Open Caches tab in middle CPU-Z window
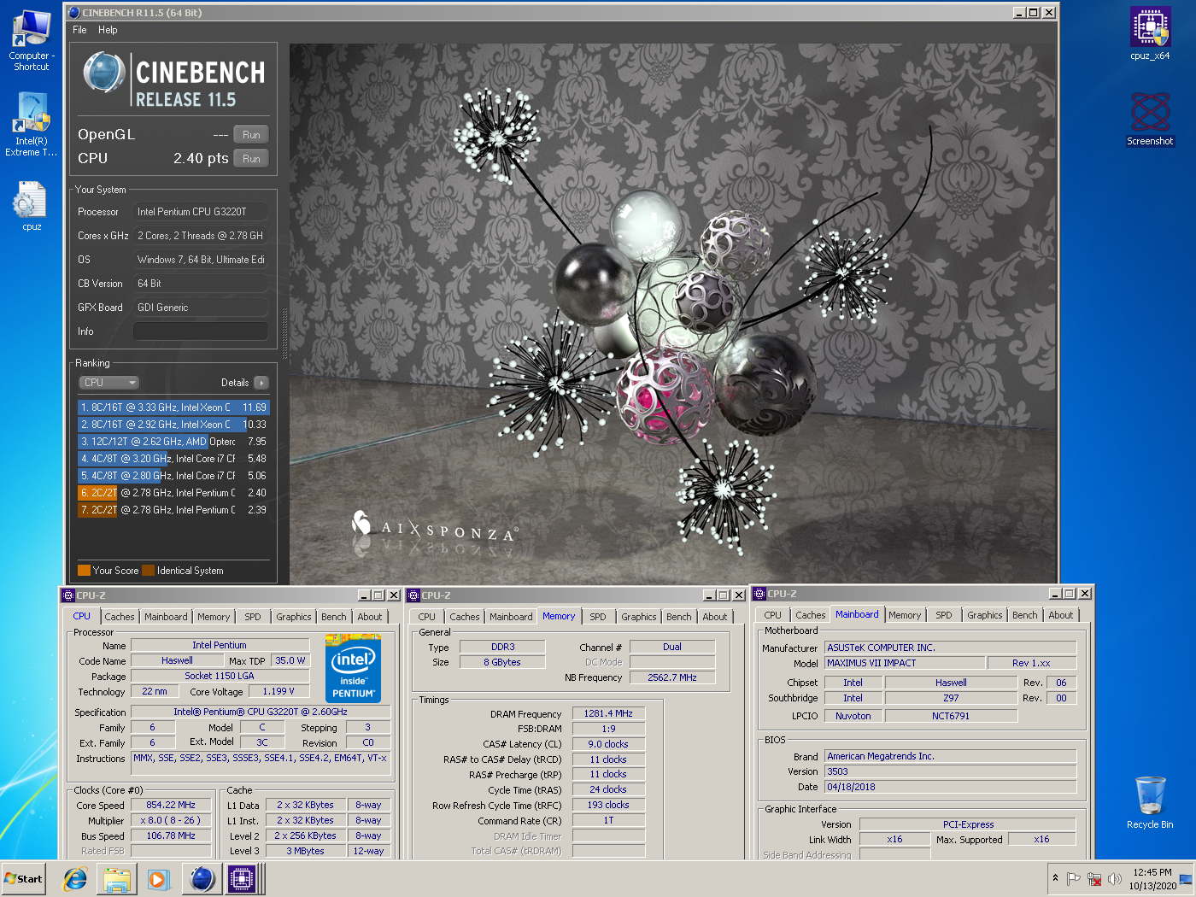The image size is (1196, 897). 465,617
